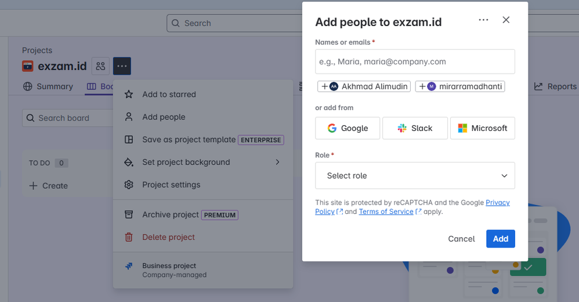Click the exzam.id project title
Screen dimensions: 579x302
point(63,66)
